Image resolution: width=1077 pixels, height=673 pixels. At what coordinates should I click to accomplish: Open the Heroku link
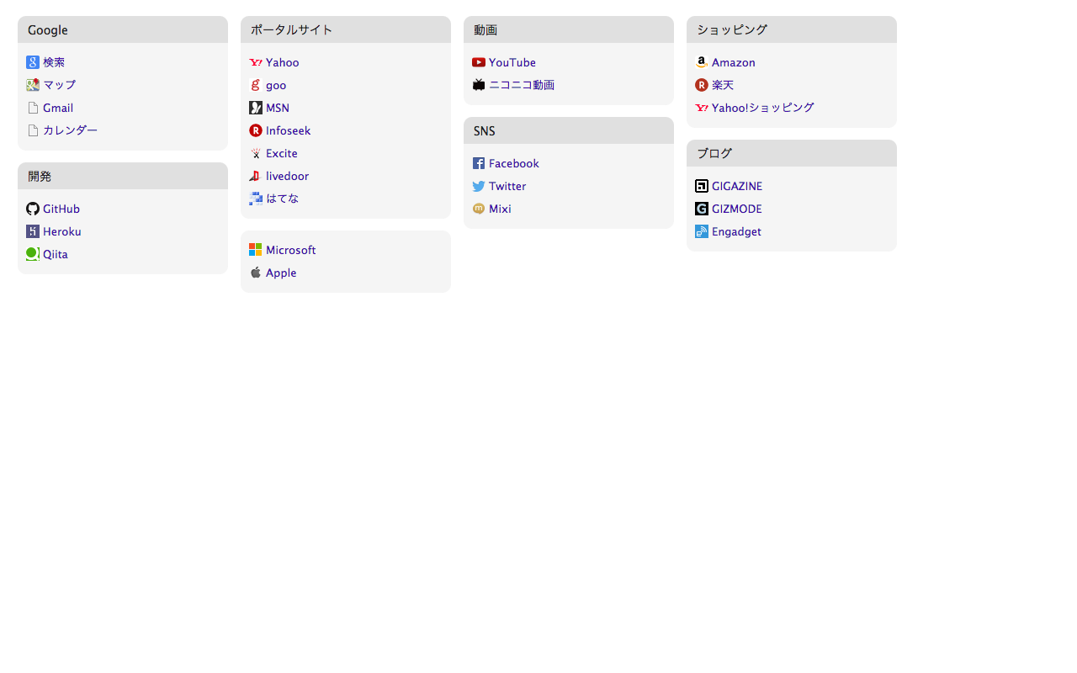(62, 231)
